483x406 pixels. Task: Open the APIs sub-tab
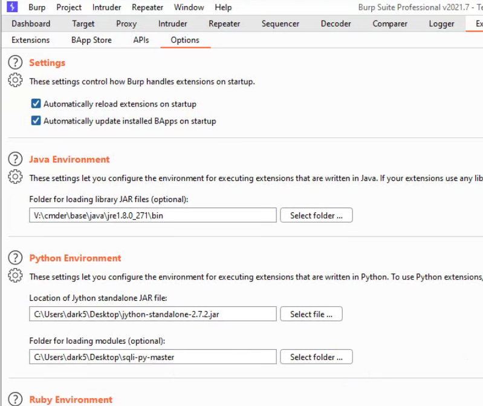[x=141, y=40]
